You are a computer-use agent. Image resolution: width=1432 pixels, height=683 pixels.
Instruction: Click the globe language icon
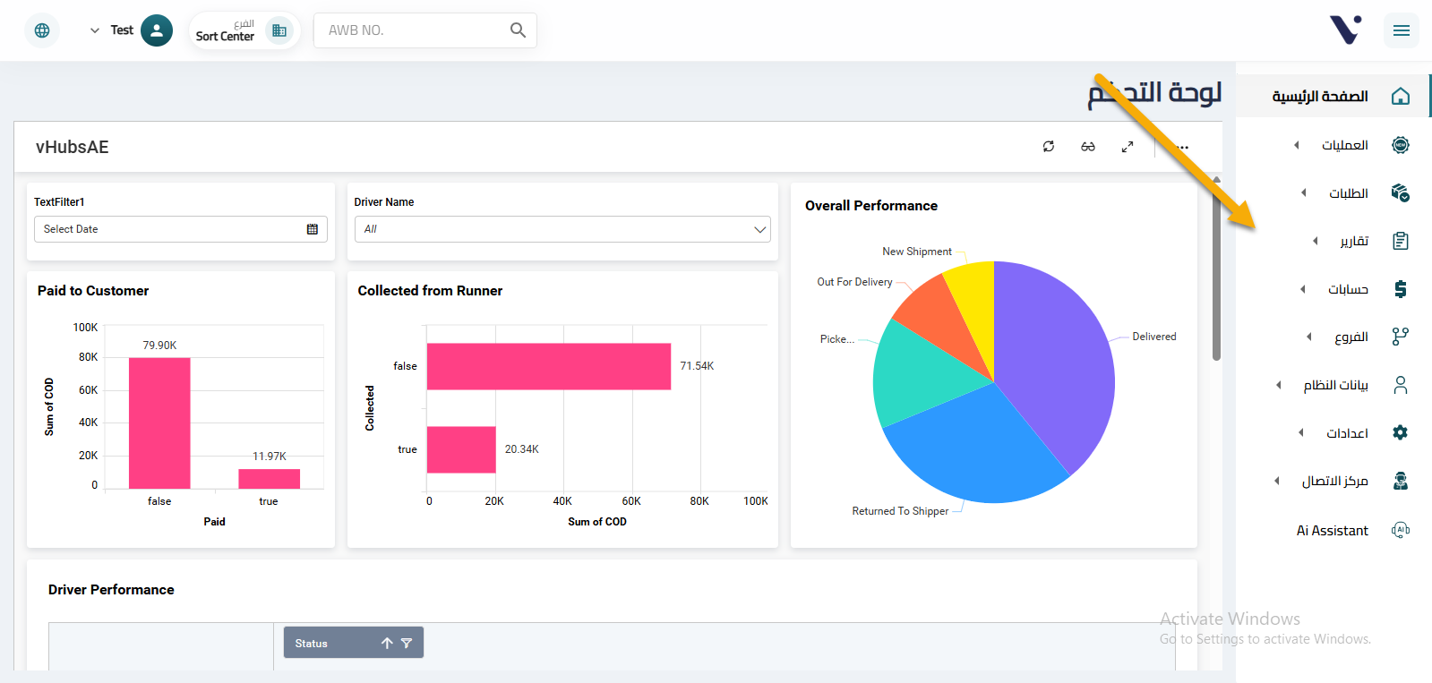tap(42, 30)
